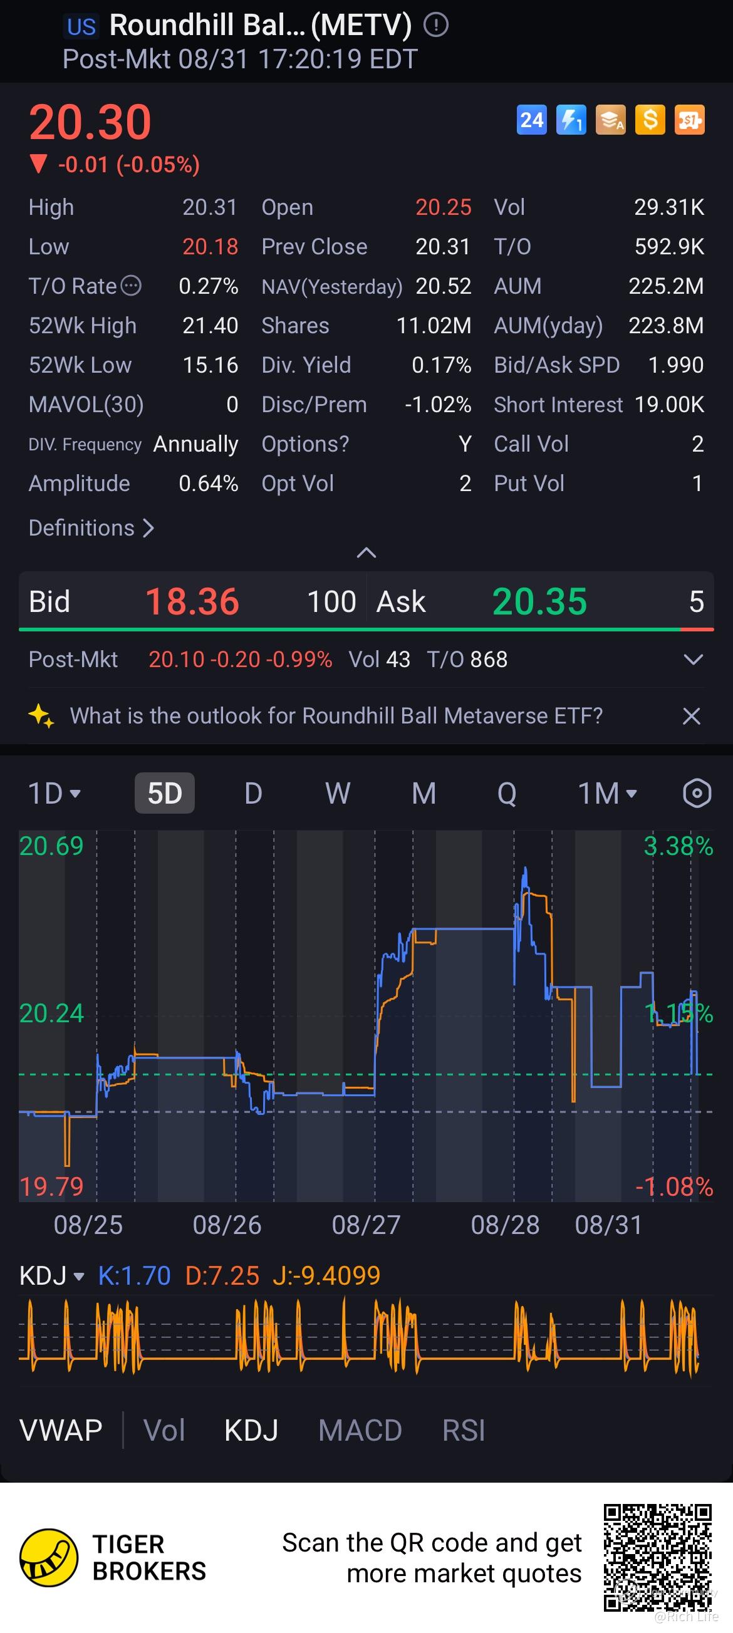Open the KDJ indicator dropdown label
This screenshot has height=1633, width=733.
click(51, 1275)
